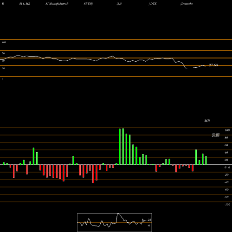Click the MR axis label 80

(226, 138)
